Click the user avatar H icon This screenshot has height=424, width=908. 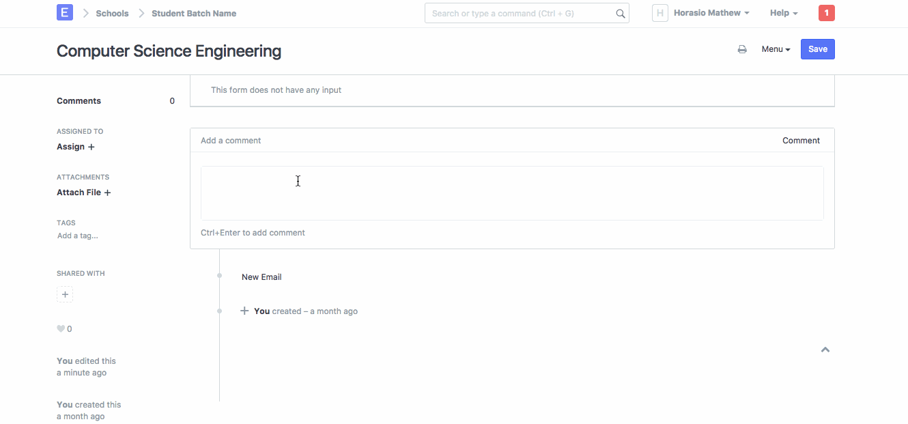[659, 13]
